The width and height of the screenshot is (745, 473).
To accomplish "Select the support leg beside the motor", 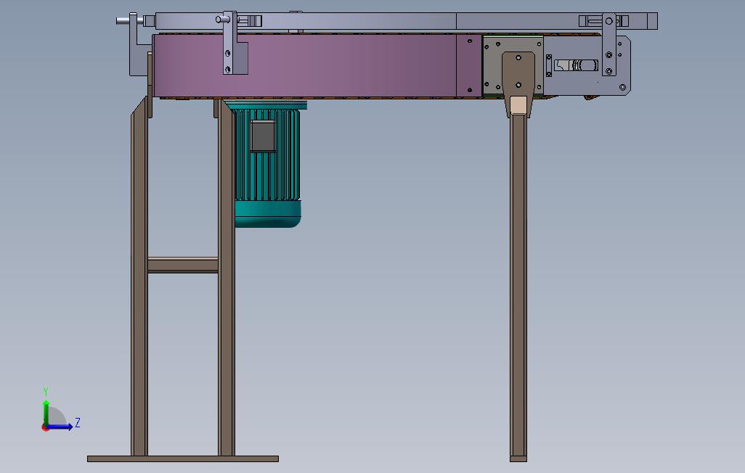I will point(226,278).
